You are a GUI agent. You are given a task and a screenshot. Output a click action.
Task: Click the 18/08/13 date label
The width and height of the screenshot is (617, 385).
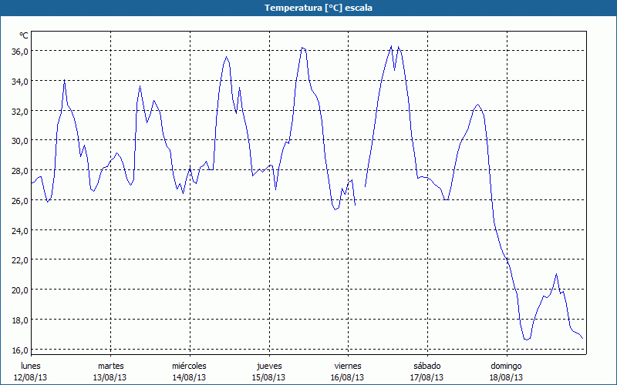pyautogui.click(x=506, y=377)
